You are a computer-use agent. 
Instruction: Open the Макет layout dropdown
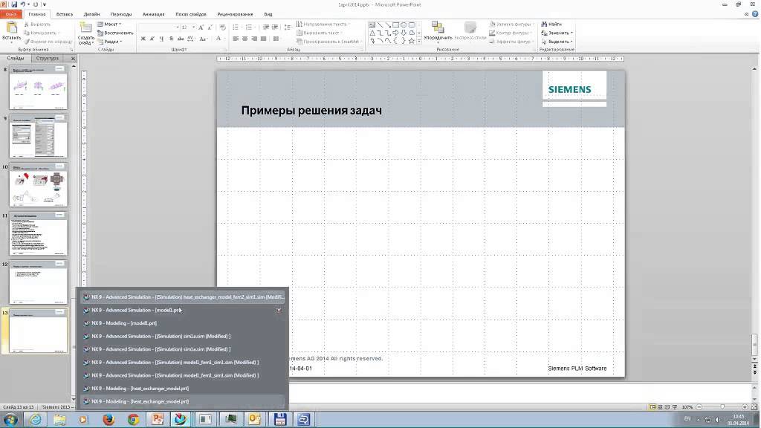coord(109,24)
